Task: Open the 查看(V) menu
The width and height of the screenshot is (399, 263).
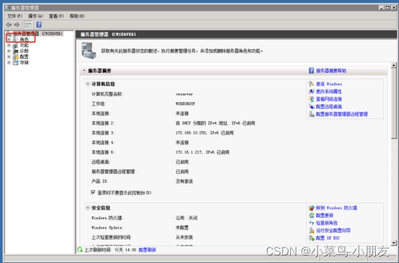Action: (x=56, y=16)
